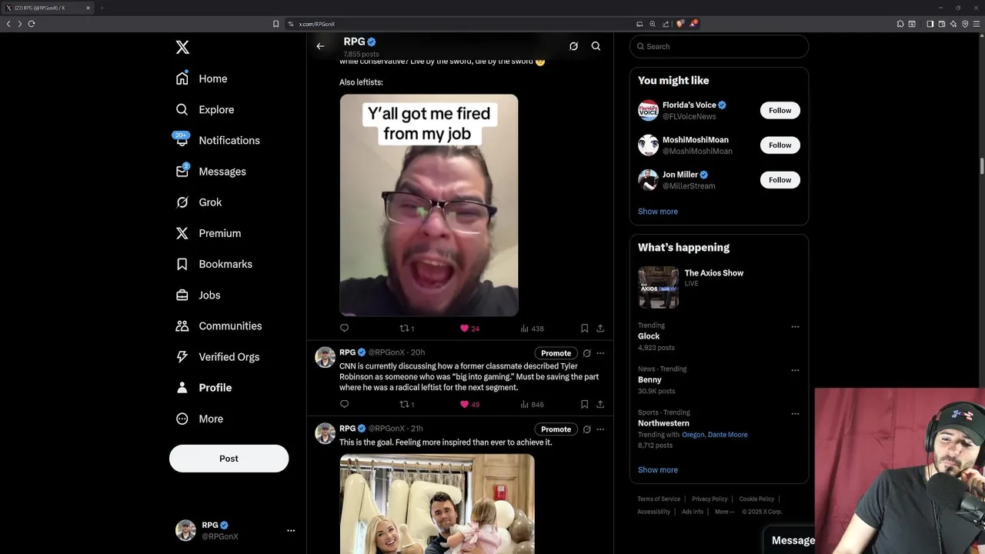Search posts with profile header magnifier

[596, 46]
